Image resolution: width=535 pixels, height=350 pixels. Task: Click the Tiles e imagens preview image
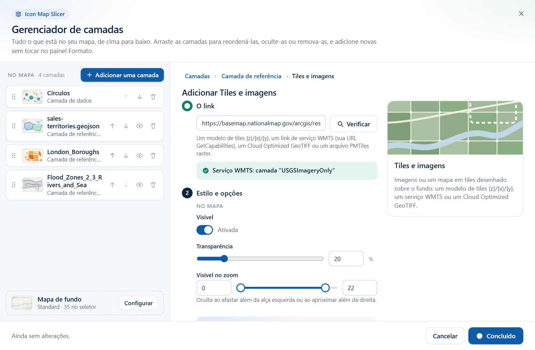[455, 128]
